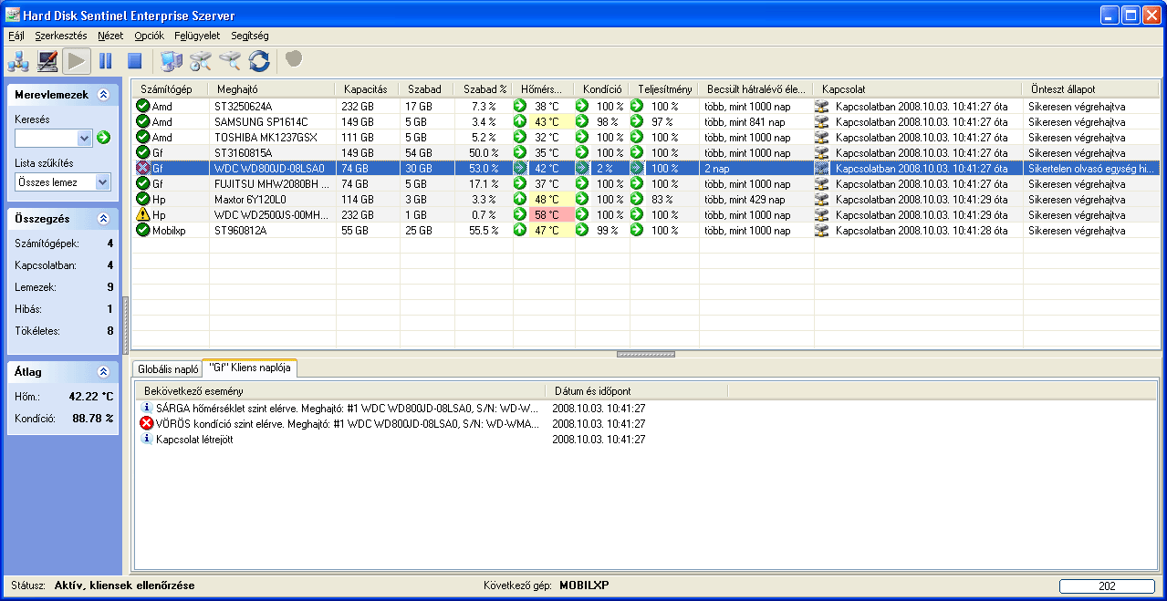The width and height of the screenshot is (1167, 601).
Task: Open the monitor configuration tool icon
Action: 47,61
